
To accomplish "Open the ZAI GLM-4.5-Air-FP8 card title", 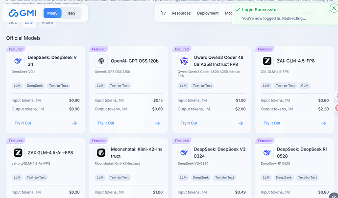I will [50, 153].
